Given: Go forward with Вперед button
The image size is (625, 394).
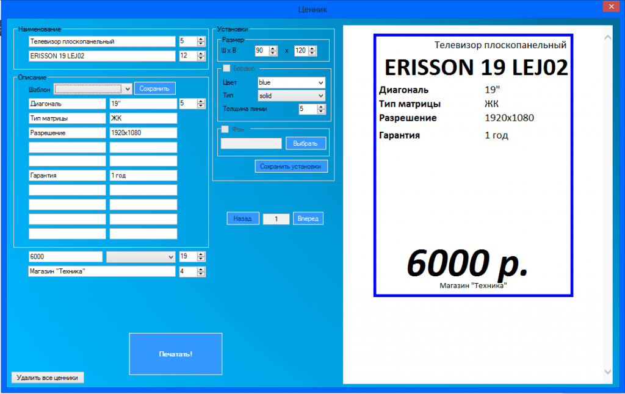Looking at the screenshot, I should (308, 218).
